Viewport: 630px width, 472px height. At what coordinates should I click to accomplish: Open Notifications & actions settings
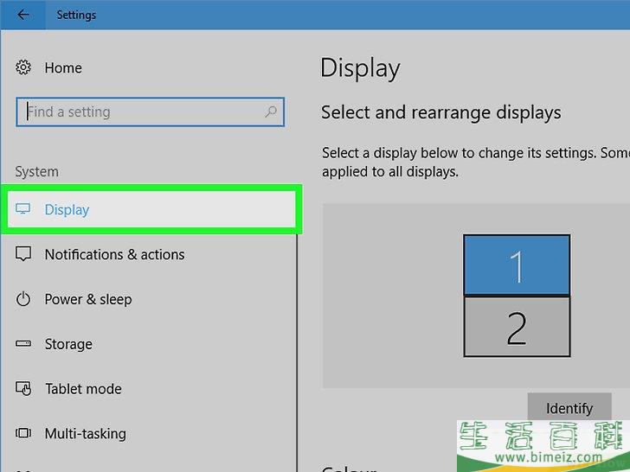[114, 254]
